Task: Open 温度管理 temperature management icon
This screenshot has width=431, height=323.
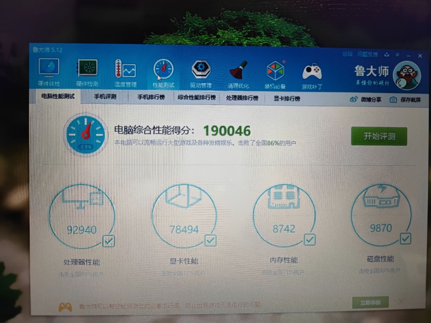Action: click(126, 73)
